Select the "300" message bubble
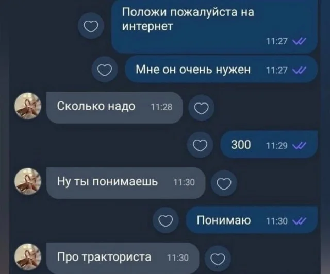This screenshot has height=274, width=330. coord(269,144)
